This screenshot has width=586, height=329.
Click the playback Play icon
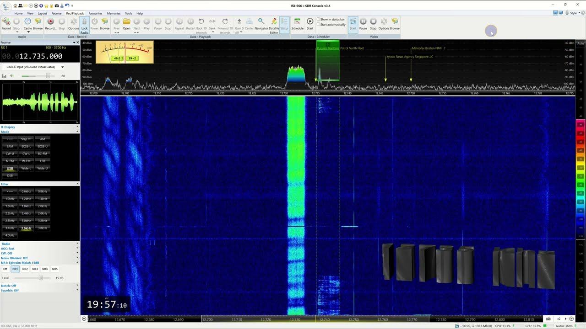pos(146,21)
